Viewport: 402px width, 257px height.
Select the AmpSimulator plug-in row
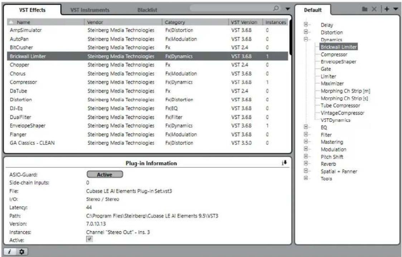tap(147, 30)
